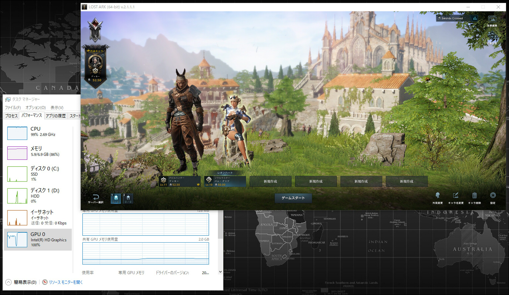
Task: Click the second 新規作成 slot
Action: tap(316, 181)
